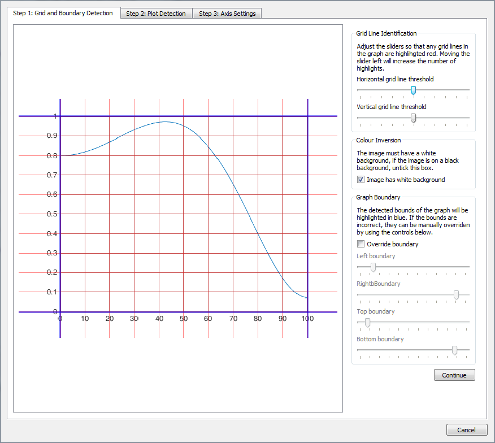Click the 50 label on the x-axis

pyautogui.click(x=184, y=319)
